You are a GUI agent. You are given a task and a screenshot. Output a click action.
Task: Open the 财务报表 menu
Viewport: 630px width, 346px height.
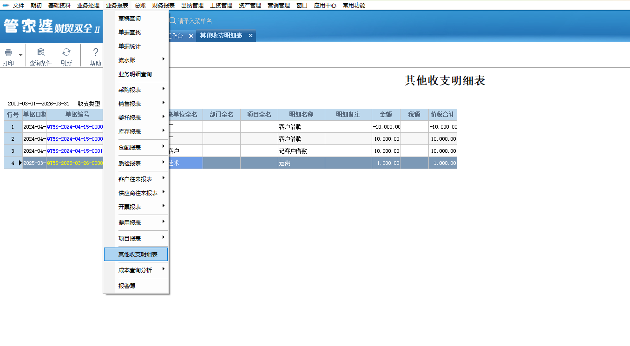click(x=164, y=6)
